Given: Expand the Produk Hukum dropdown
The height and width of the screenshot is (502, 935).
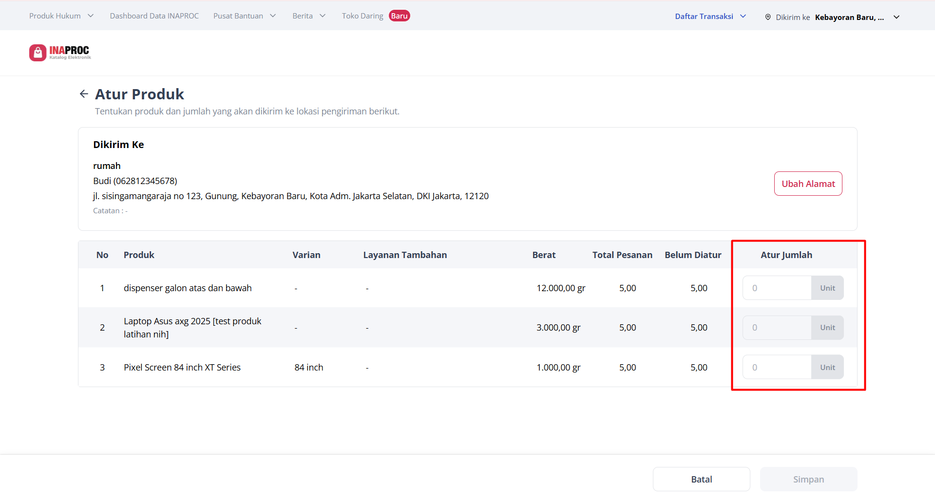Looking at the screenshot, I should click(61, 16).
